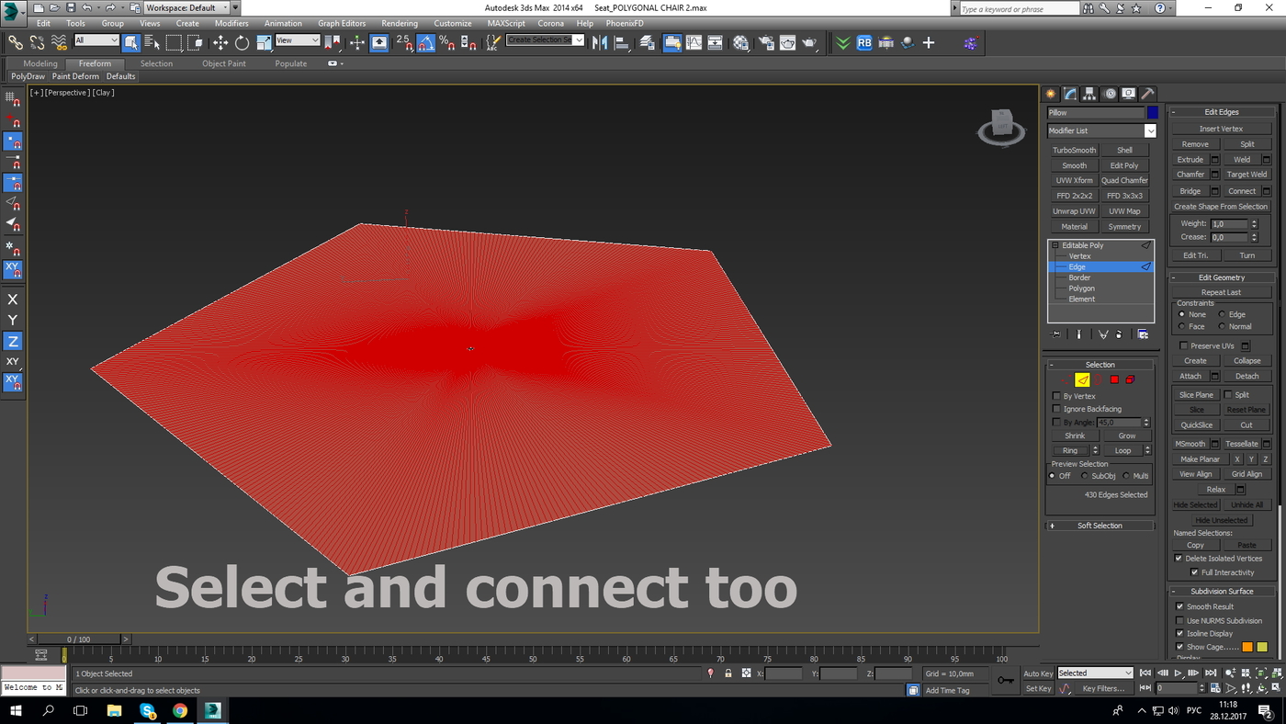Choose the Select and Scale tool
The height and width of the screenshot is (724, 1286).
[x=264, y=42]
